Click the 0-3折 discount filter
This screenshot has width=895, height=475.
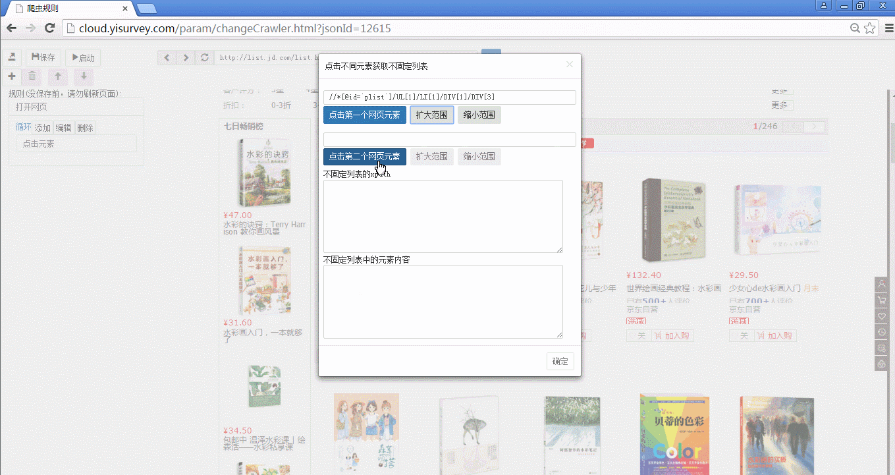281,105
